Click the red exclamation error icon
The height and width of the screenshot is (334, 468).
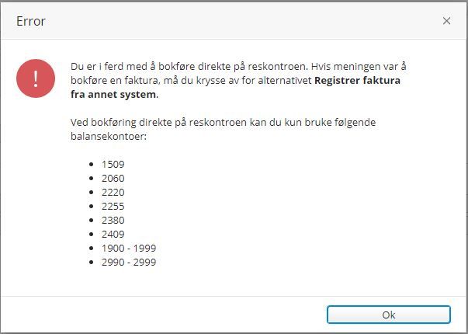tap(36, 78)
